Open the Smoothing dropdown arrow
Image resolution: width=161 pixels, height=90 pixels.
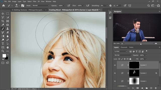(107, 5)
